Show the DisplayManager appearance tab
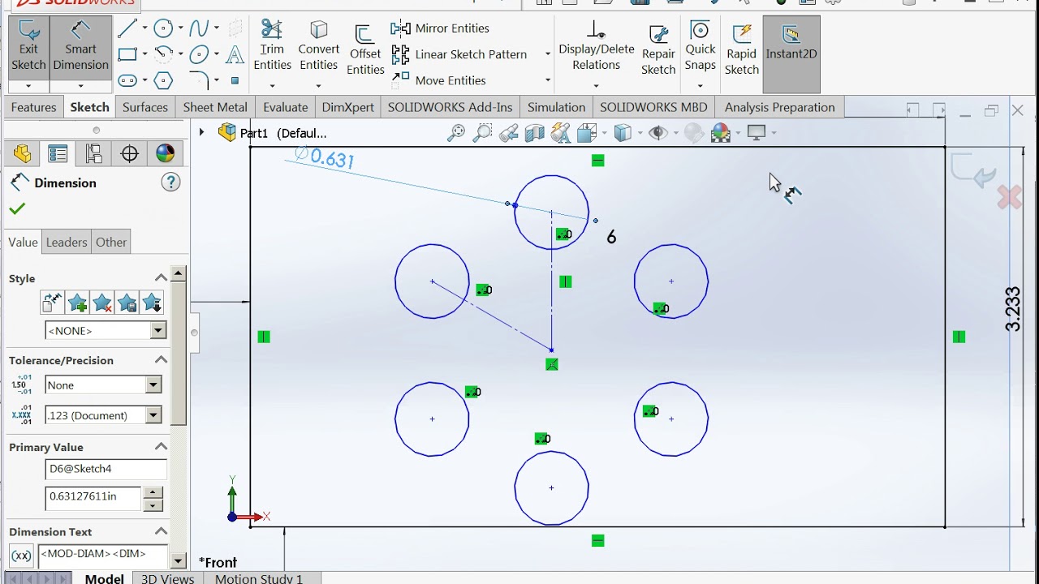The height and width of the screenshot is (584, 1039). tap(165, 154)
